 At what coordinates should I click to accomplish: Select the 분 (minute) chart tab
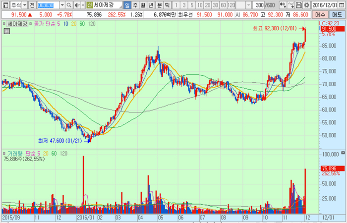[x=159, y=5]
